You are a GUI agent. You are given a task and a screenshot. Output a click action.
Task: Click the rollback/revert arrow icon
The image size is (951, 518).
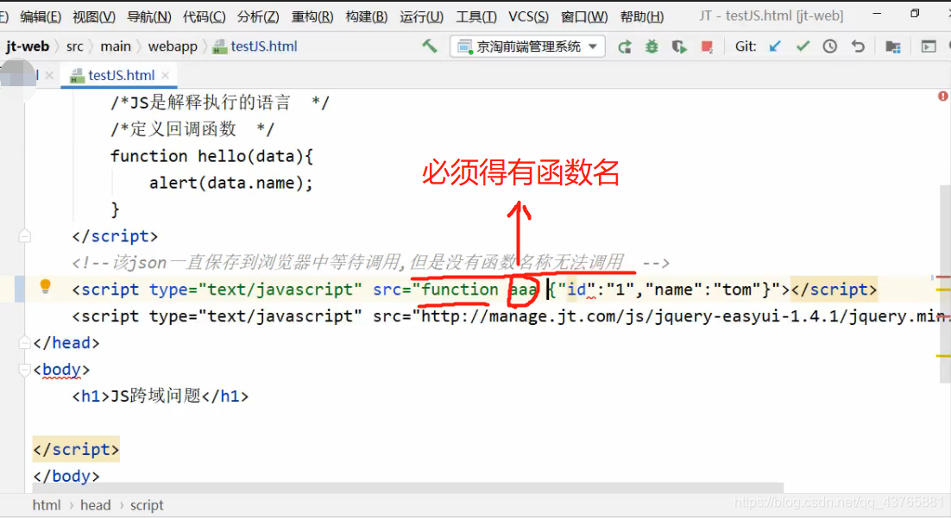858,47
